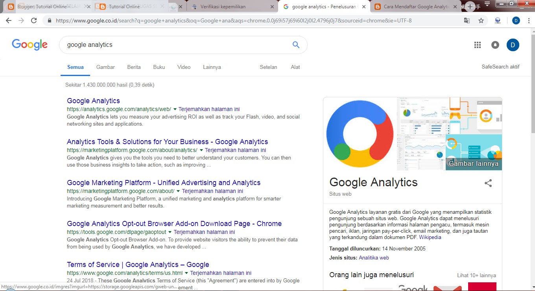Click the padlock site security icon

[x=50, y=20]
